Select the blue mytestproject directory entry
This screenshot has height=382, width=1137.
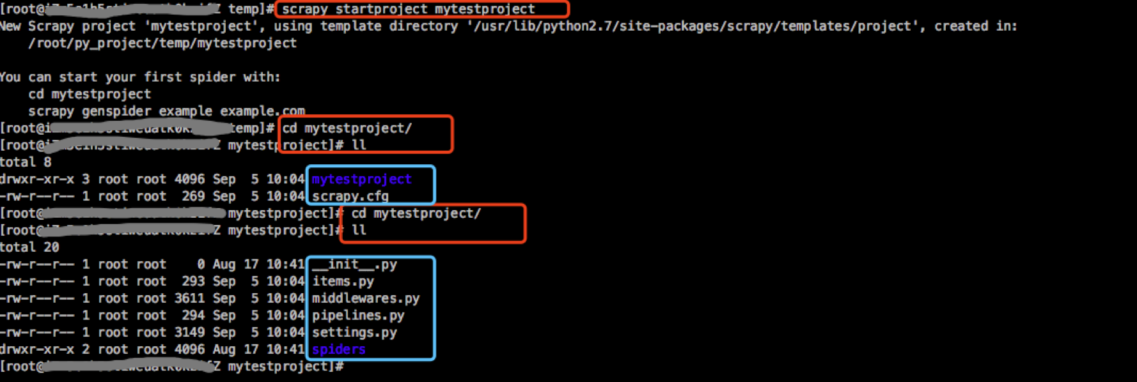pyautogui.click(x=361, y=180)
